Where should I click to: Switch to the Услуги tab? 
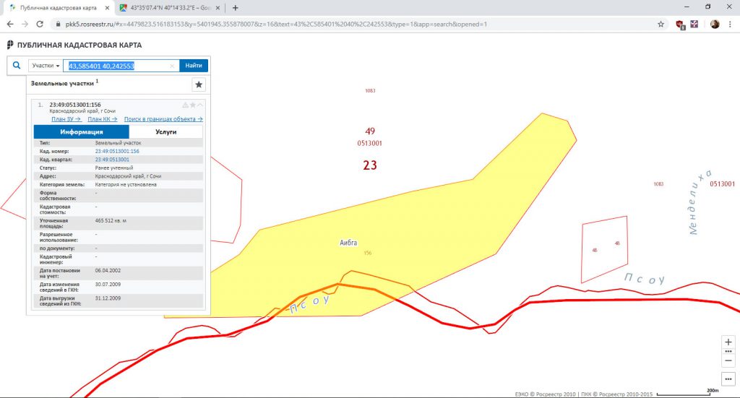166,132
